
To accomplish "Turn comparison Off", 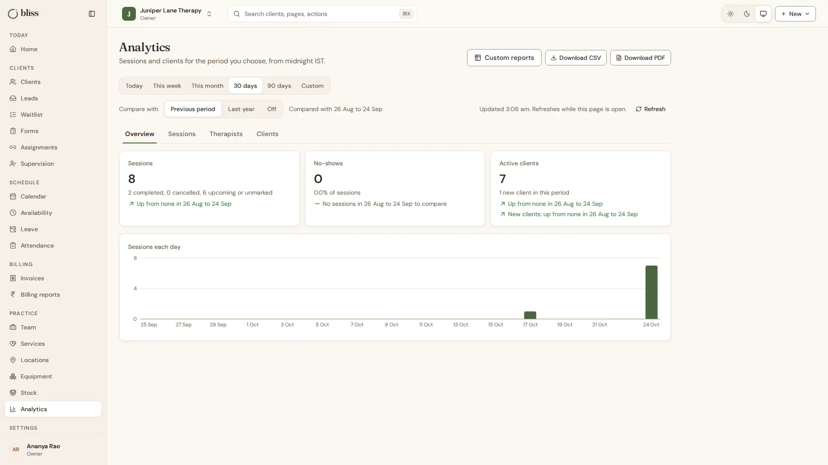I will [272, 109].
